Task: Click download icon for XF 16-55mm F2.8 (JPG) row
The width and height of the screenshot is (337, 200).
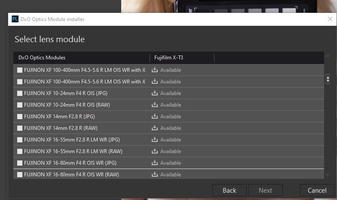Action: tap(155, 139)
